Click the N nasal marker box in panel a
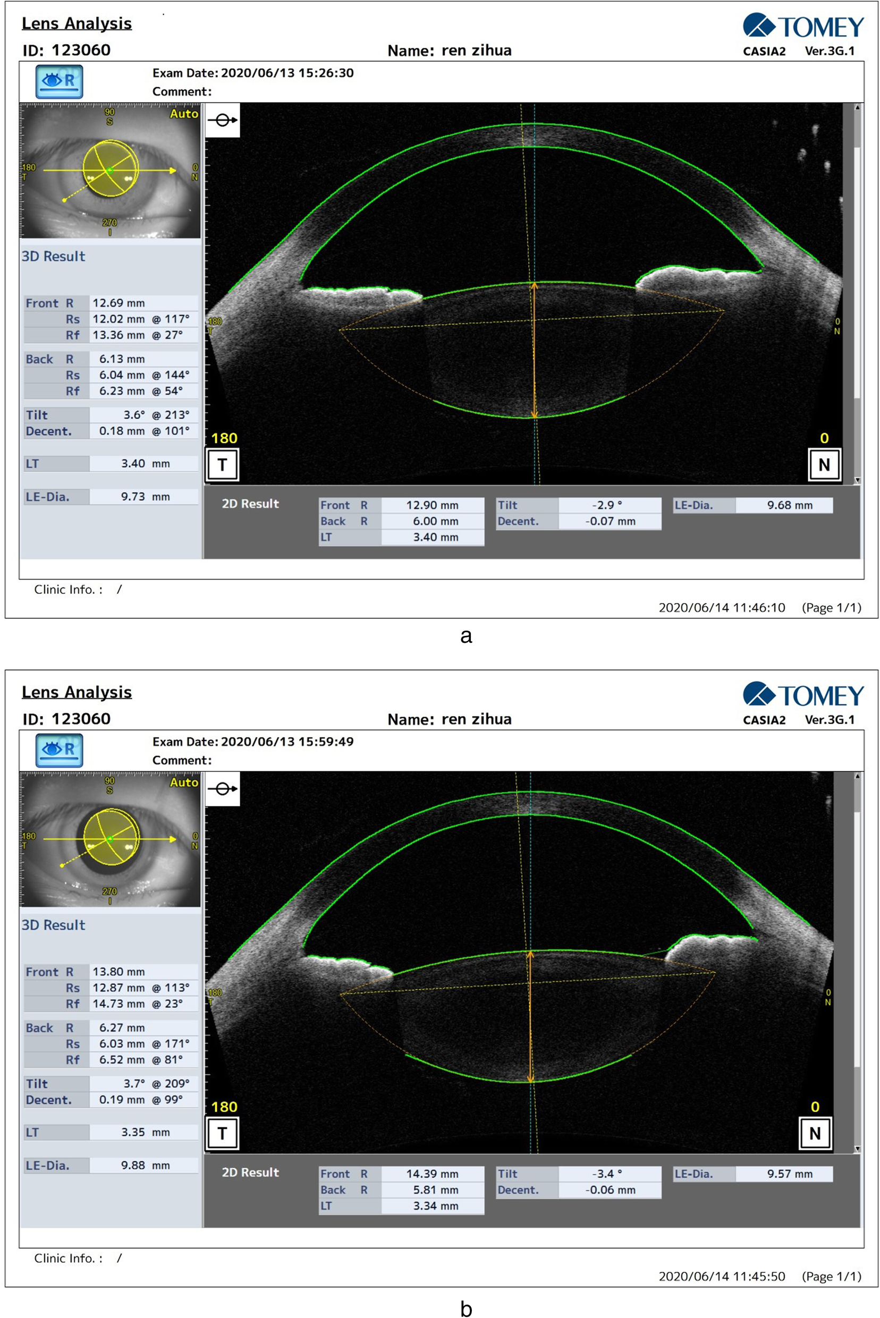The height and width of the screenshot is (1318, 880). (824, 465)
